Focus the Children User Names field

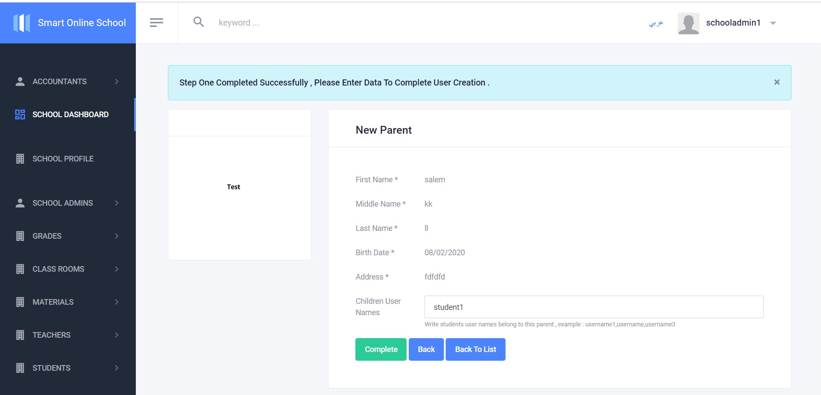pos(594,307)
